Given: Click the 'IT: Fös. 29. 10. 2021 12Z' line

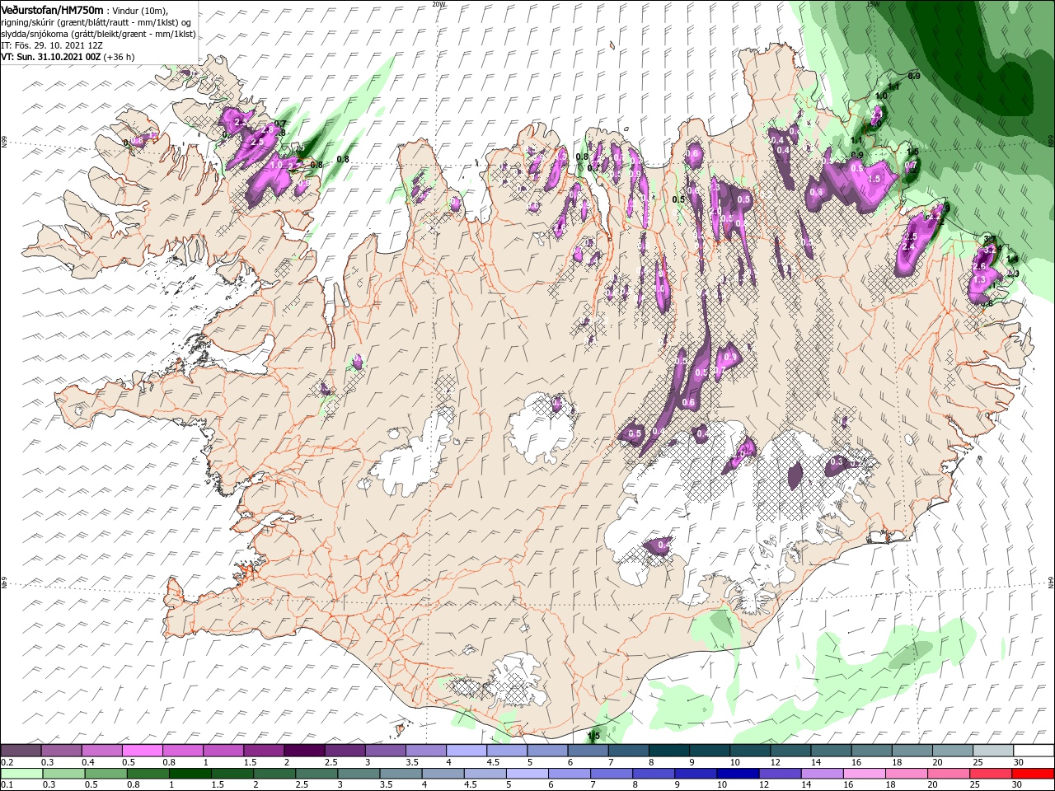Looking at the screenshot, I should (51, 45).
